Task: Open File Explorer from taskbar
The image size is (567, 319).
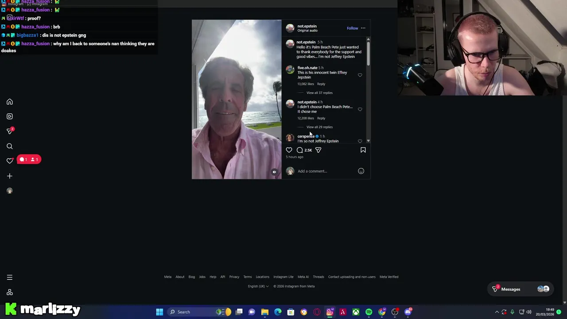Action: point(265,312)
